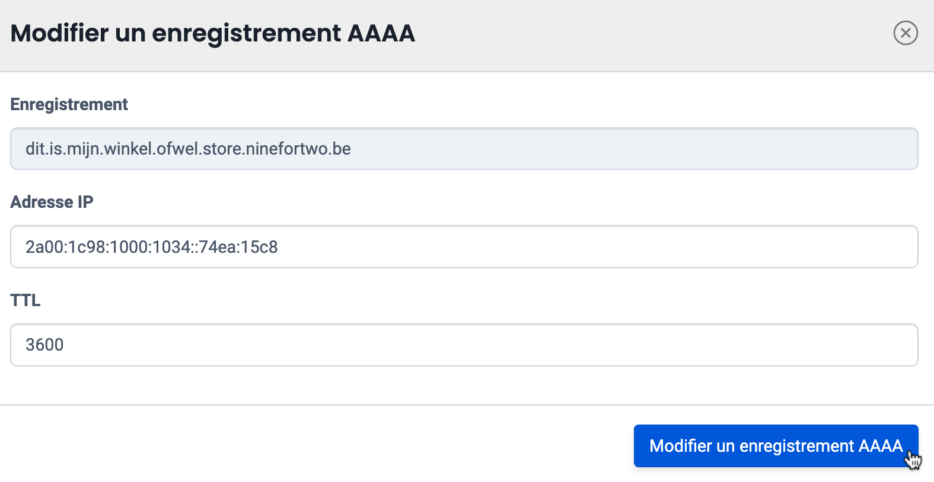Click the "Adresse IP" field label

coord(52,202)
